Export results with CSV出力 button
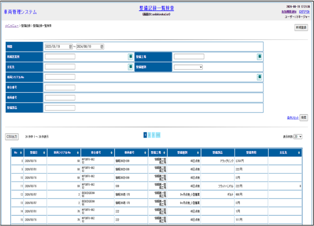The width and height of the screenshot is (314, 226). click(x=12, y=137)
